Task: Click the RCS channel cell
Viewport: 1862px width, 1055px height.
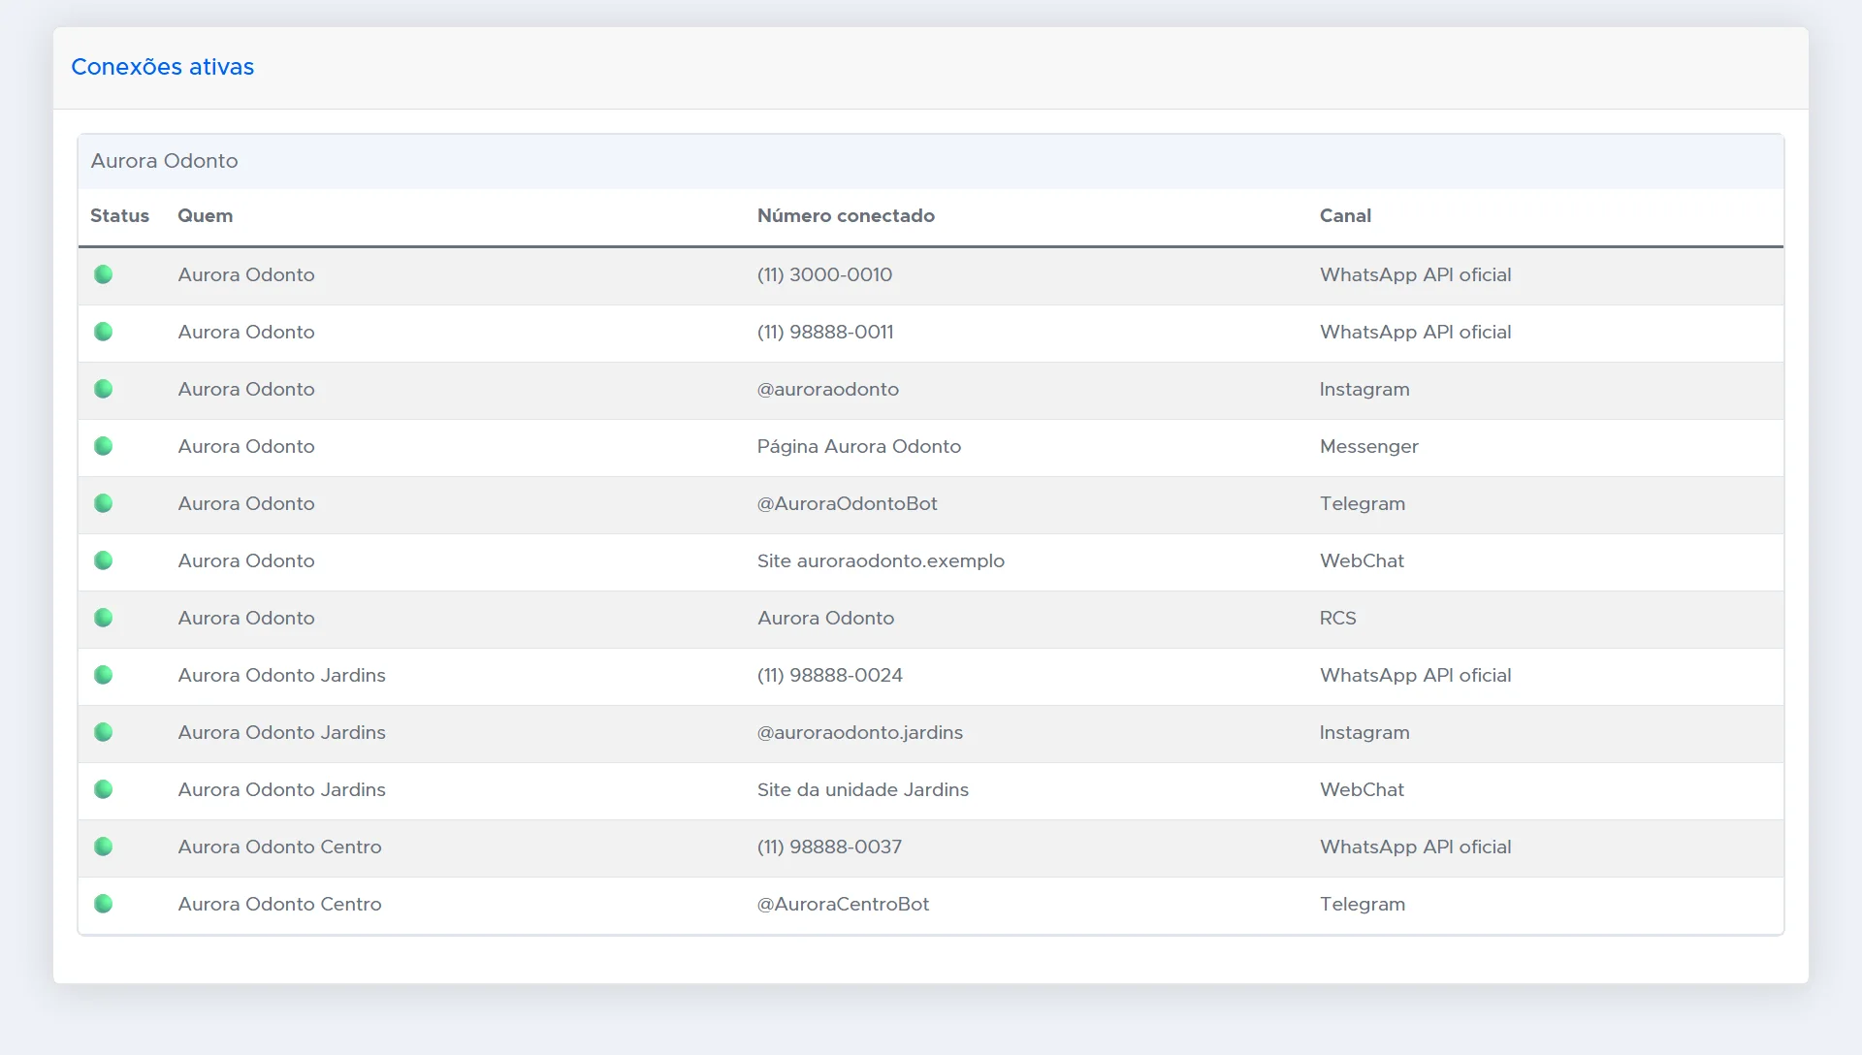Action: point(1337,618)
